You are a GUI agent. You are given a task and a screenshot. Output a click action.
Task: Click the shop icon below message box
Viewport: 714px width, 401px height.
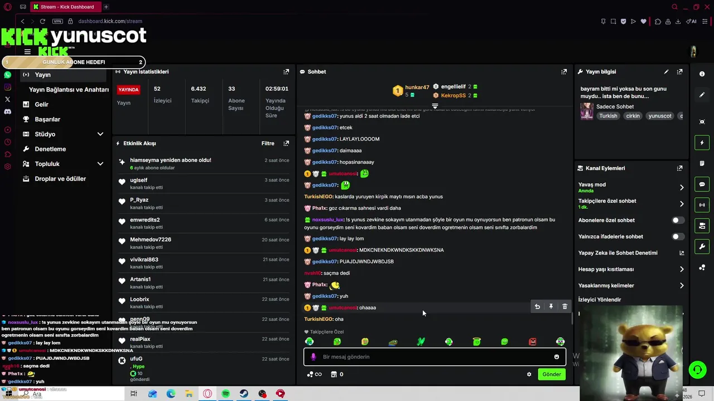(x=334, y=374)
